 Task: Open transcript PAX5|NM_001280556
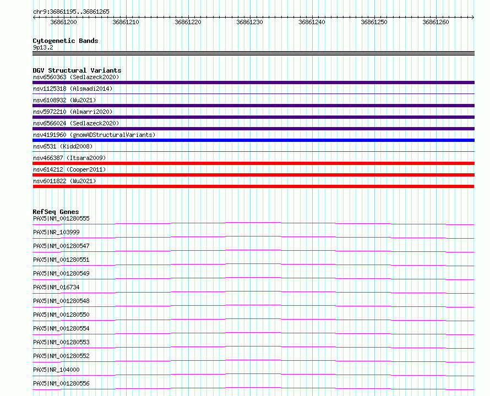click(61, 383)
